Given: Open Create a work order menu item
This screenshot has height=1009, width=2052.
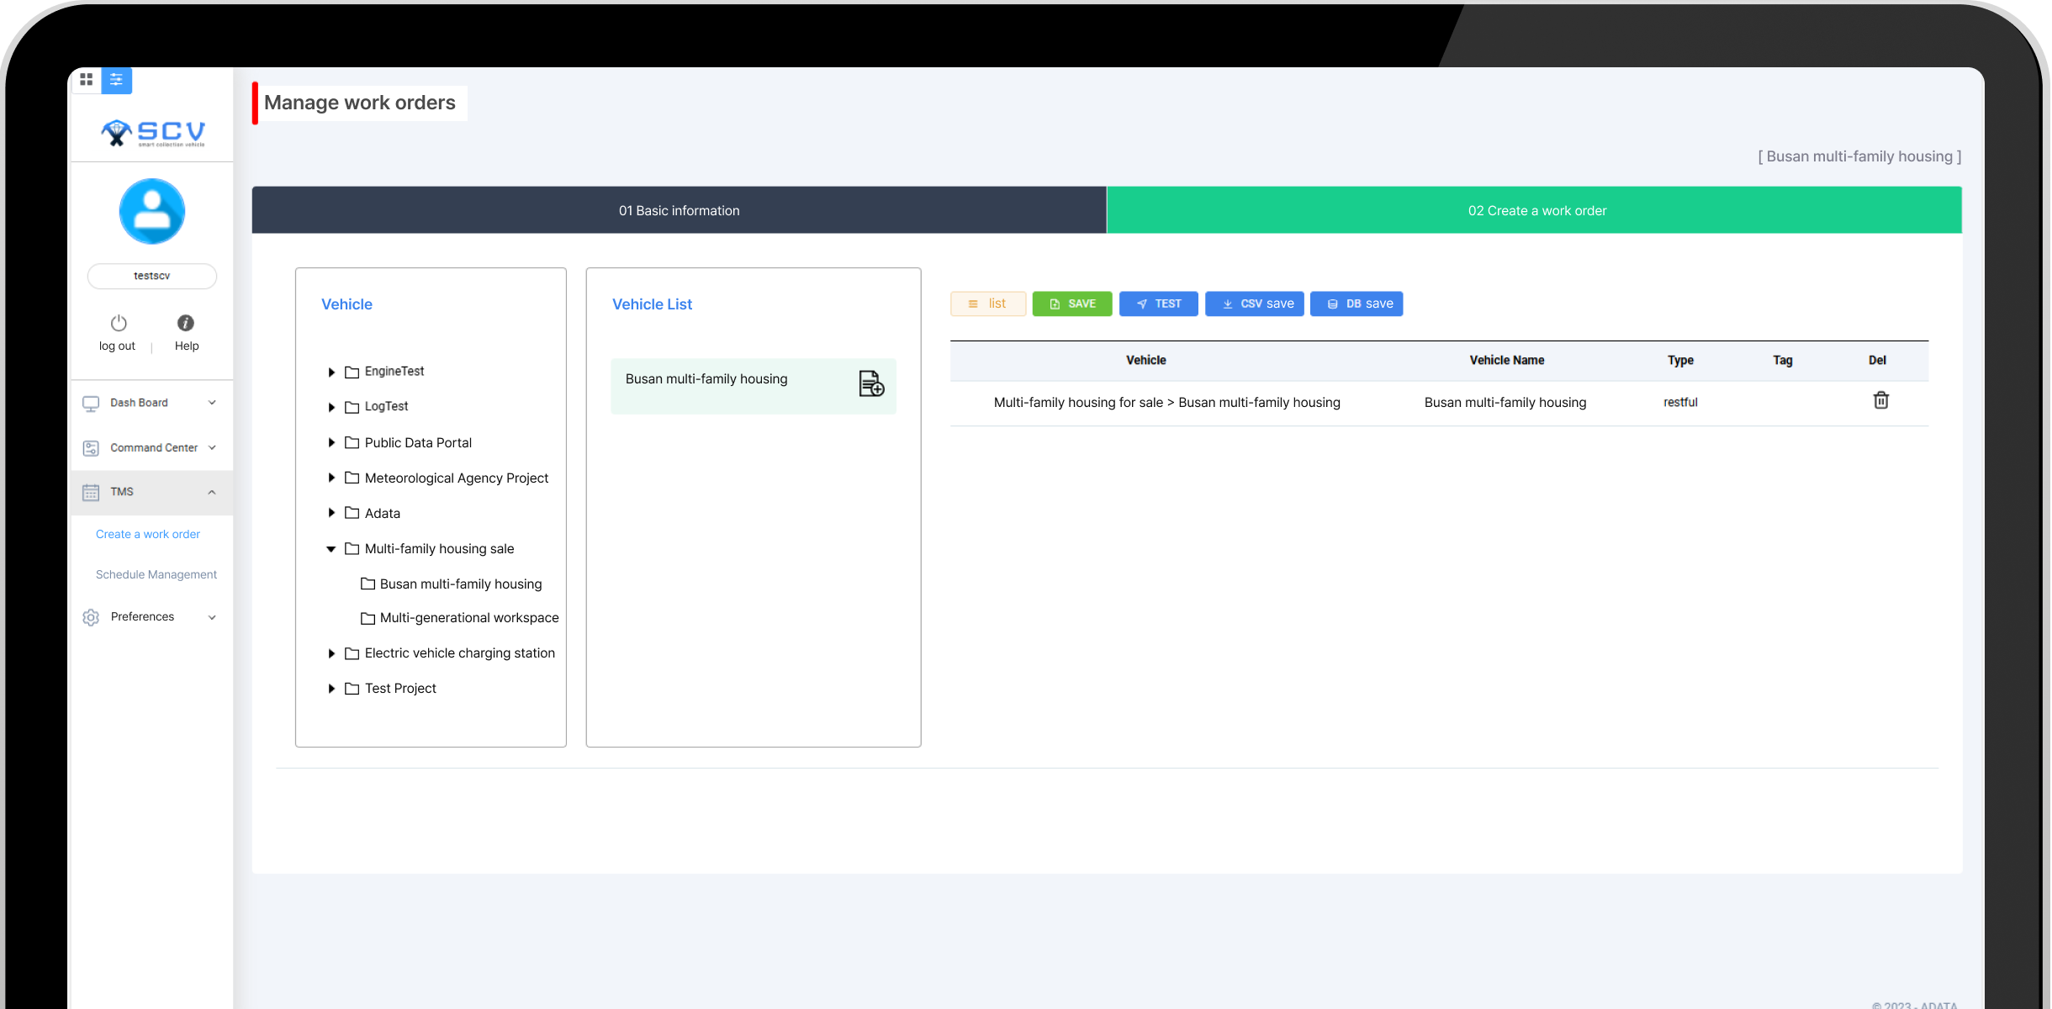Looking at the screenshot, I should coord(148,534).
